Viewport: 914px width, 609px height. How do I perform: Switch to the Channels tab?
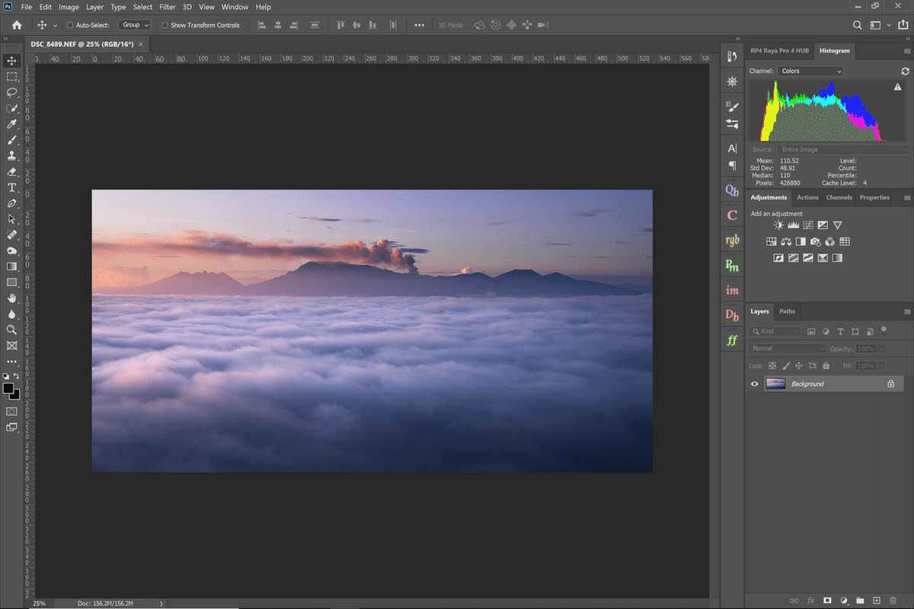click(839, 197)
